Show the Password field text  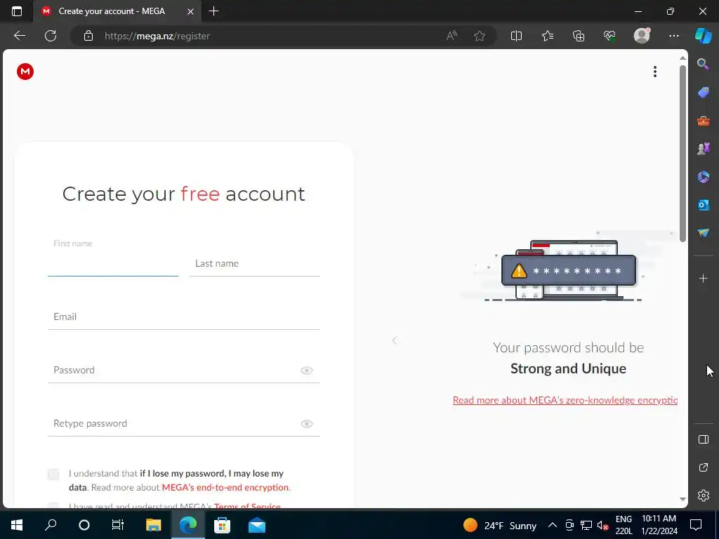coord(307,371)
